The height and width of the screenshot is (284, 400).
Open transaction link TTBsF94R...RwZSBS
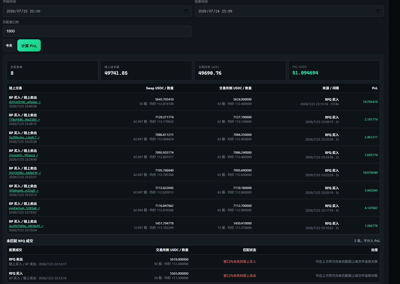(x=24, y=119)
